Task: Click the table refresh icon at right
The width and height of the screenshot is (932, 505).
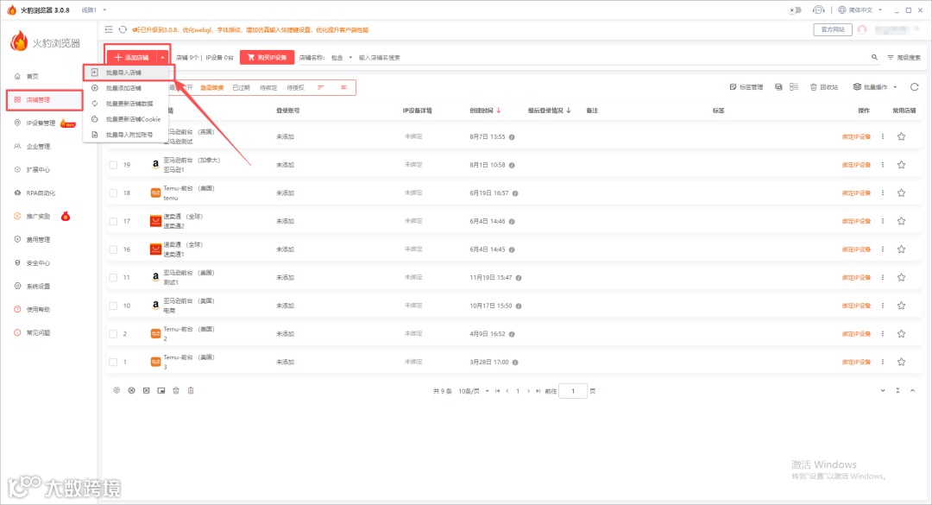Action: pyautogui.click(x=914, y=87)
